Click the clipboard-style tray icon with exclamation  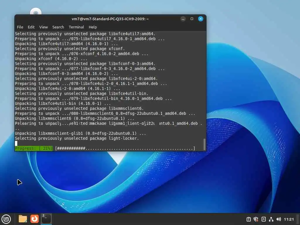(x=248, y=219)
